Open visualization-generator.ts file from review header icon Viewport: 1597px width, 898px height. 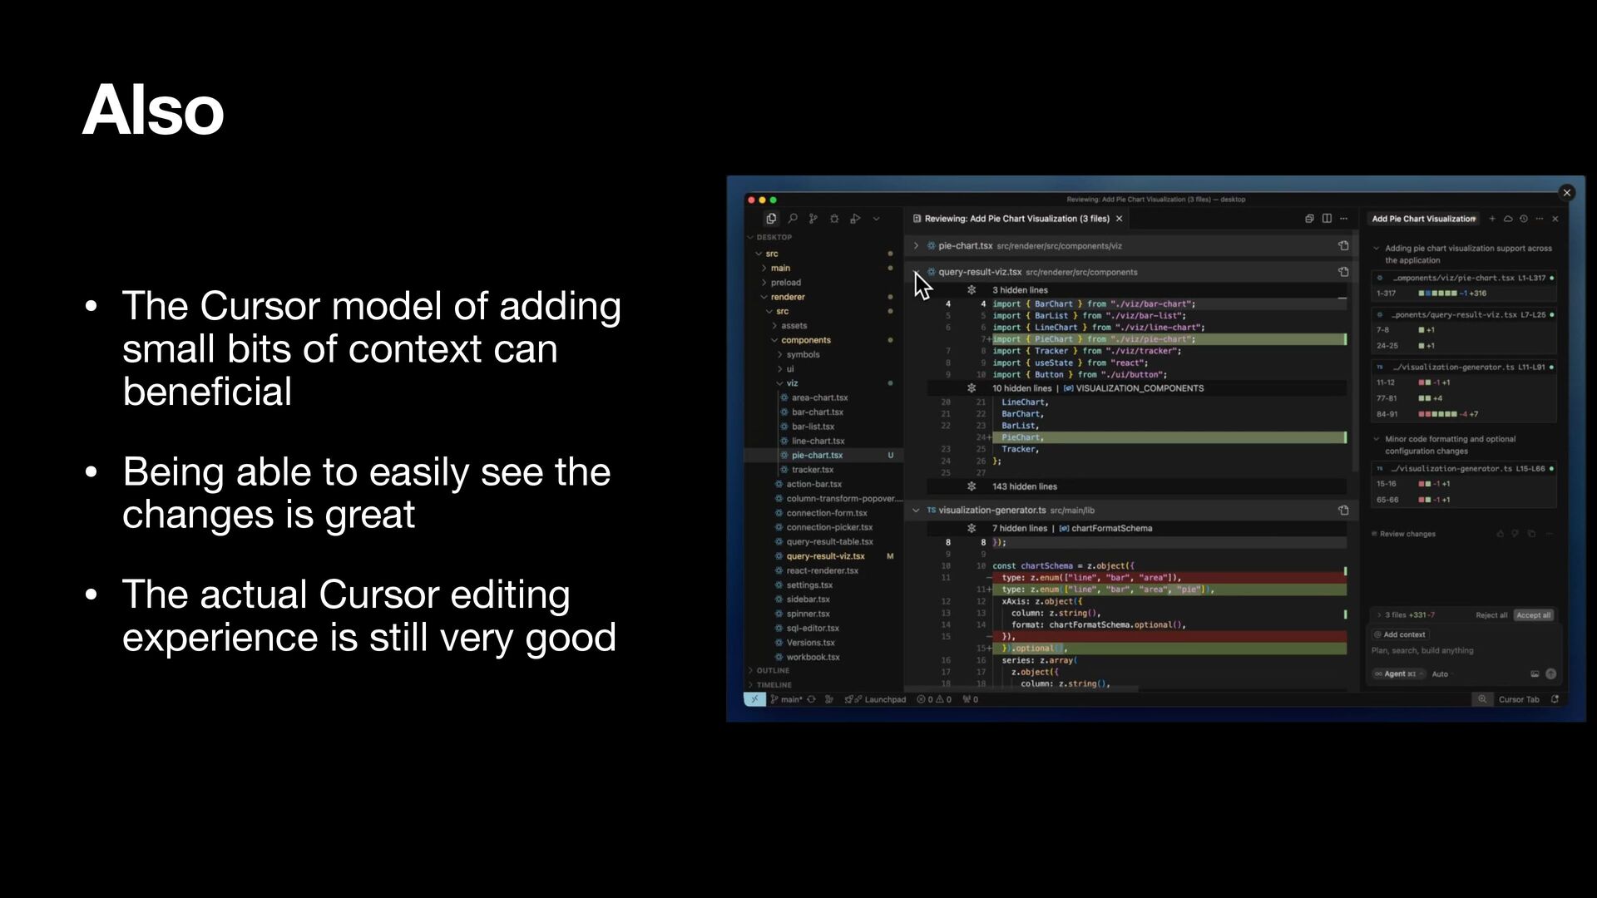tap(1343, 511)
